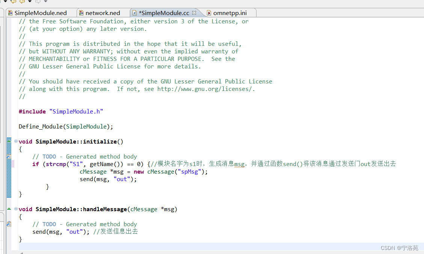Open the Forward button history dropdown

[x=45, y=2]
